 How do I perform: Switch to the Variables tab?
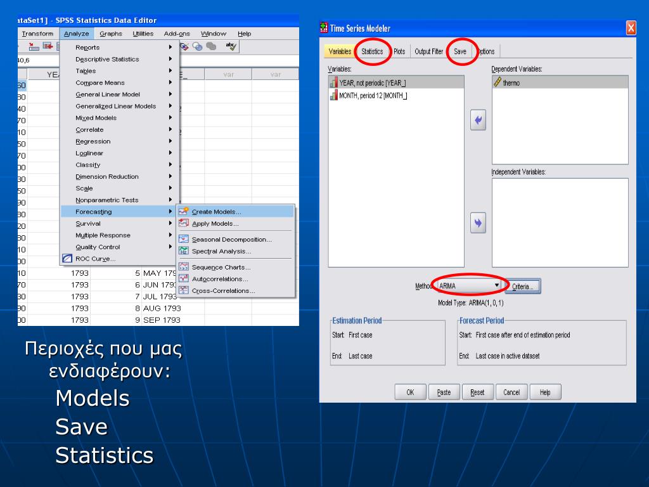point(340,51)
